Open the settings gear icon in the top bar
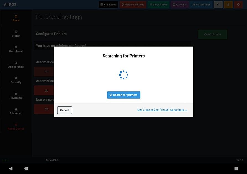The image size is (247, 174). 218,4
